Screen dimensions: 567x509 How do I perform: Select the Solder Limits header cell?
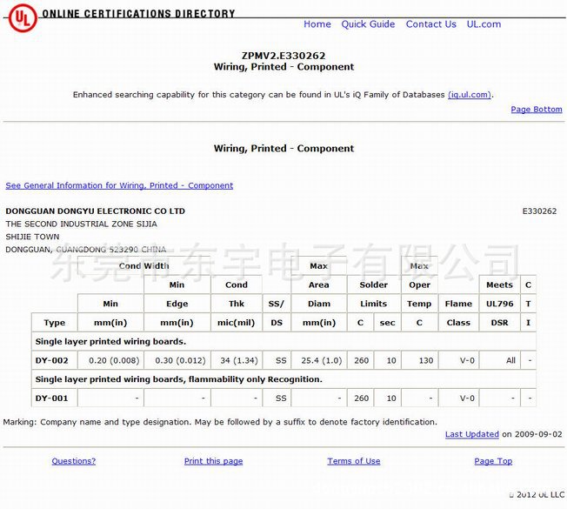[x=374, y=294]
